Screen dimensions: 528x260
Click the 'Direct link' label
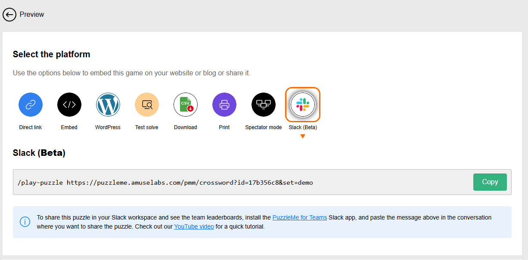point(31,127)
